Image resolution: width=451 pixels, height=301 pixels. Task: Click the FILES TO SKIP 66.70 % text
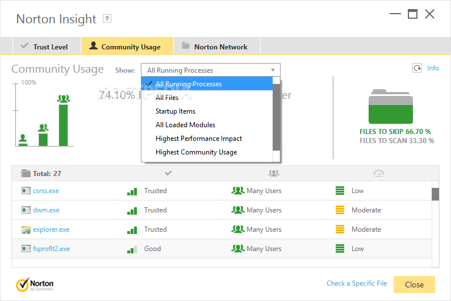[395, 131]
